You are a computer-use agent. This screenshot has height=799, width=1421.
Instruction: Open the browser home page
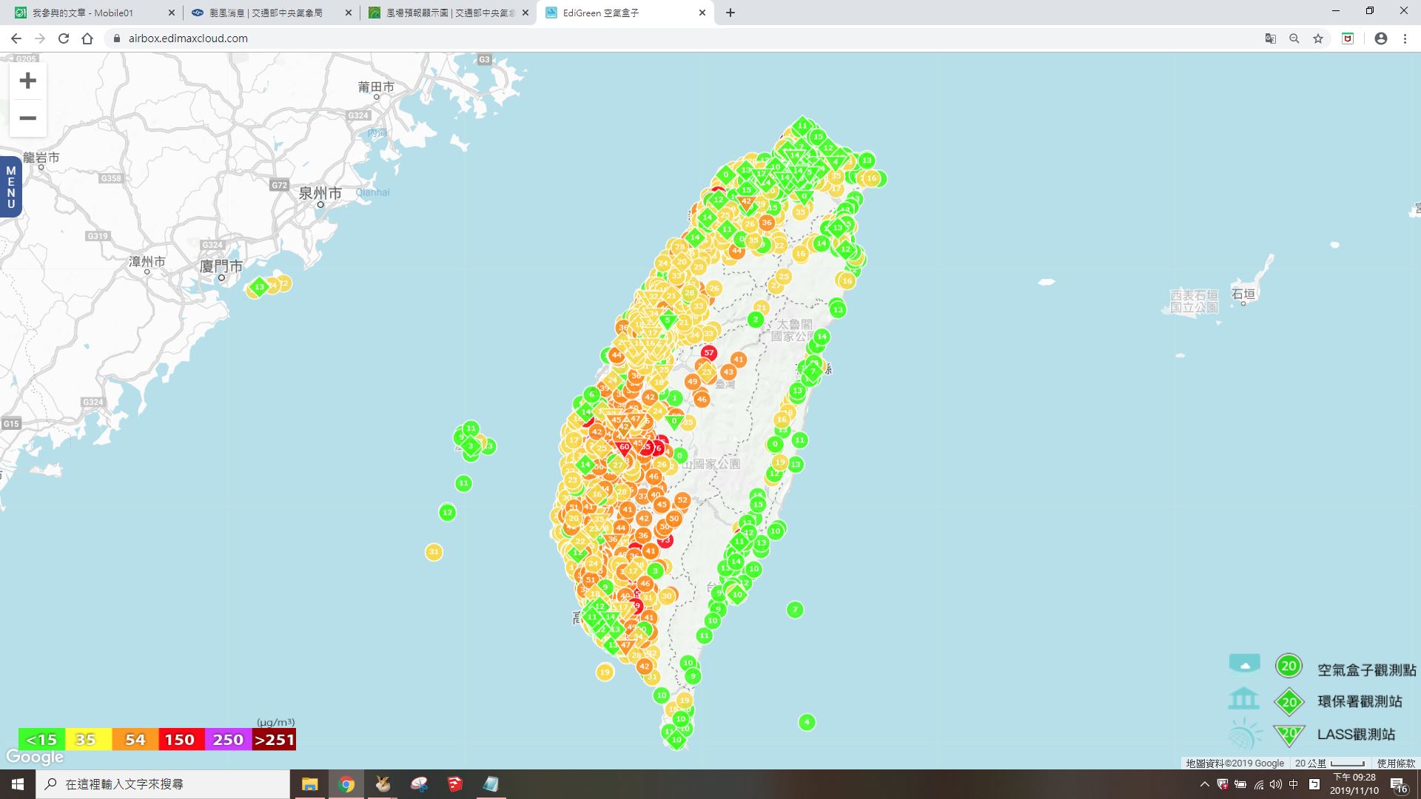(87, 38)
